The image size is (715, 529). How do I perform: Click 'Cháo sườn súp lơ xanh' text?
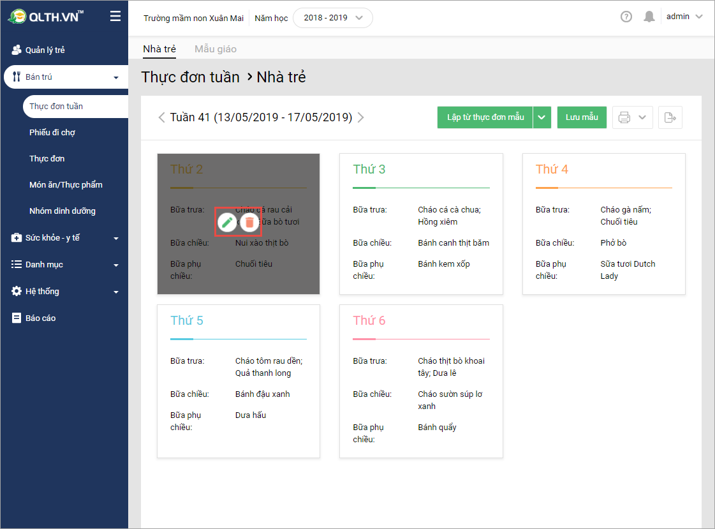(450, 400)
